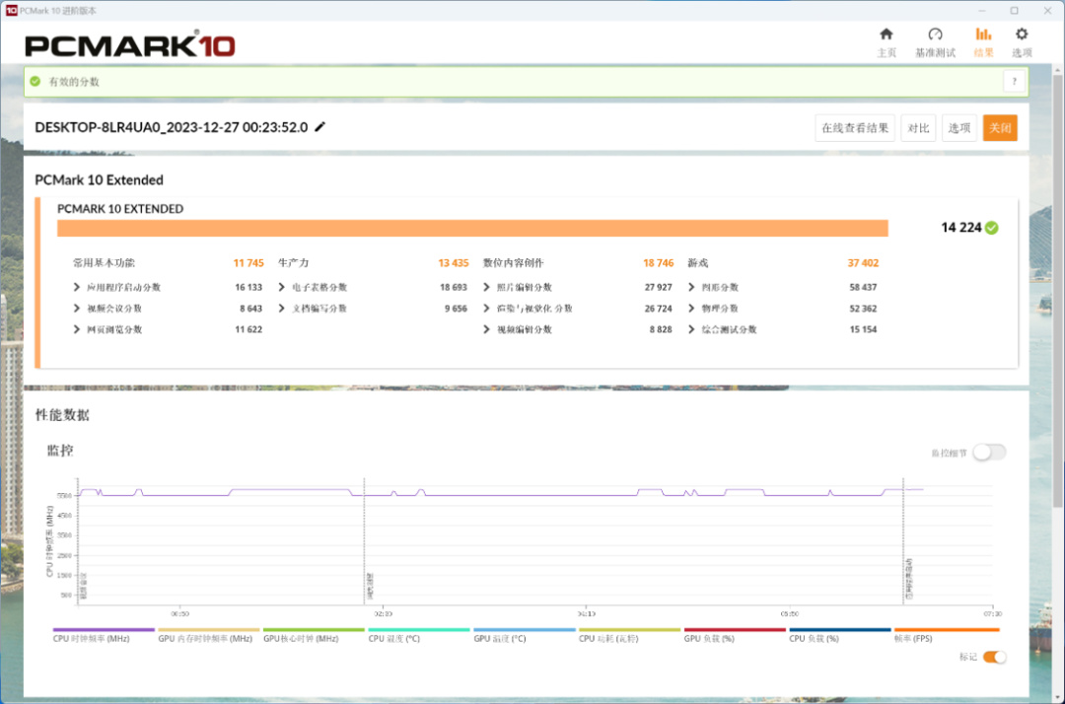Toggle GPU core clock (MHz) legend series
Viewport: 1065px width, 704px height.
[314, 635]
